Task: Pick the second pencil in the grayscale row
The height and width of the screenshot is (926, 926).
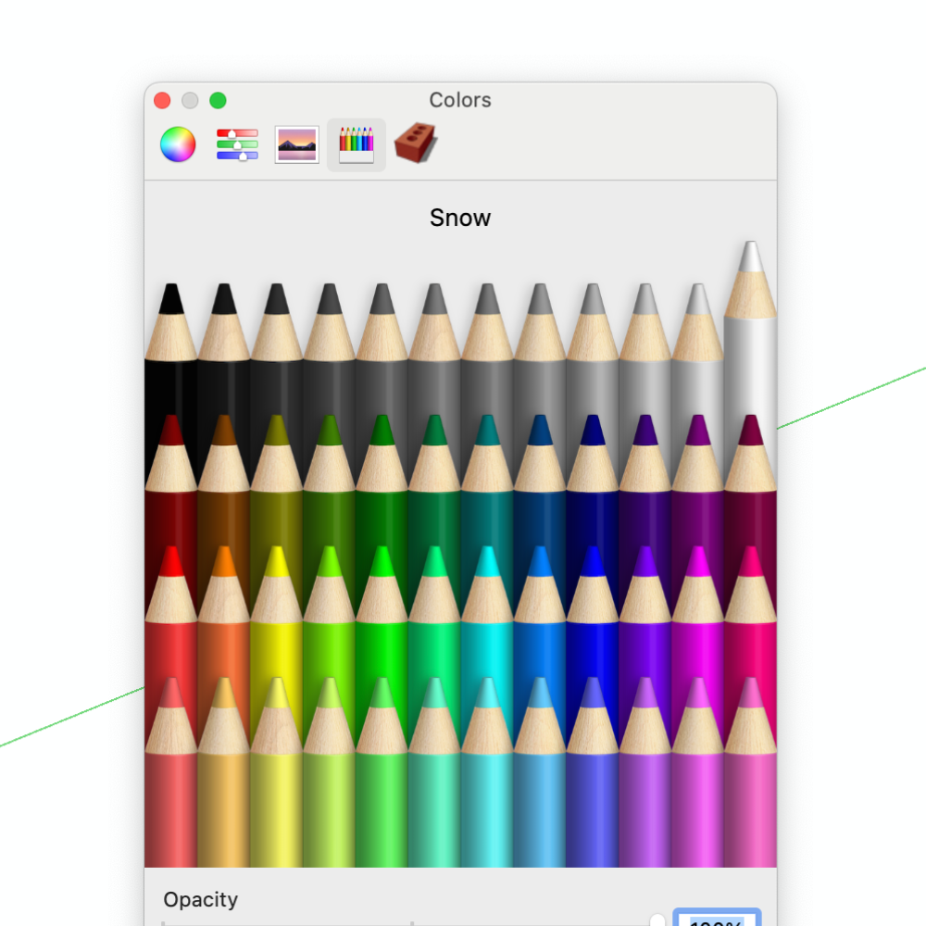Action: pos(224,348)
